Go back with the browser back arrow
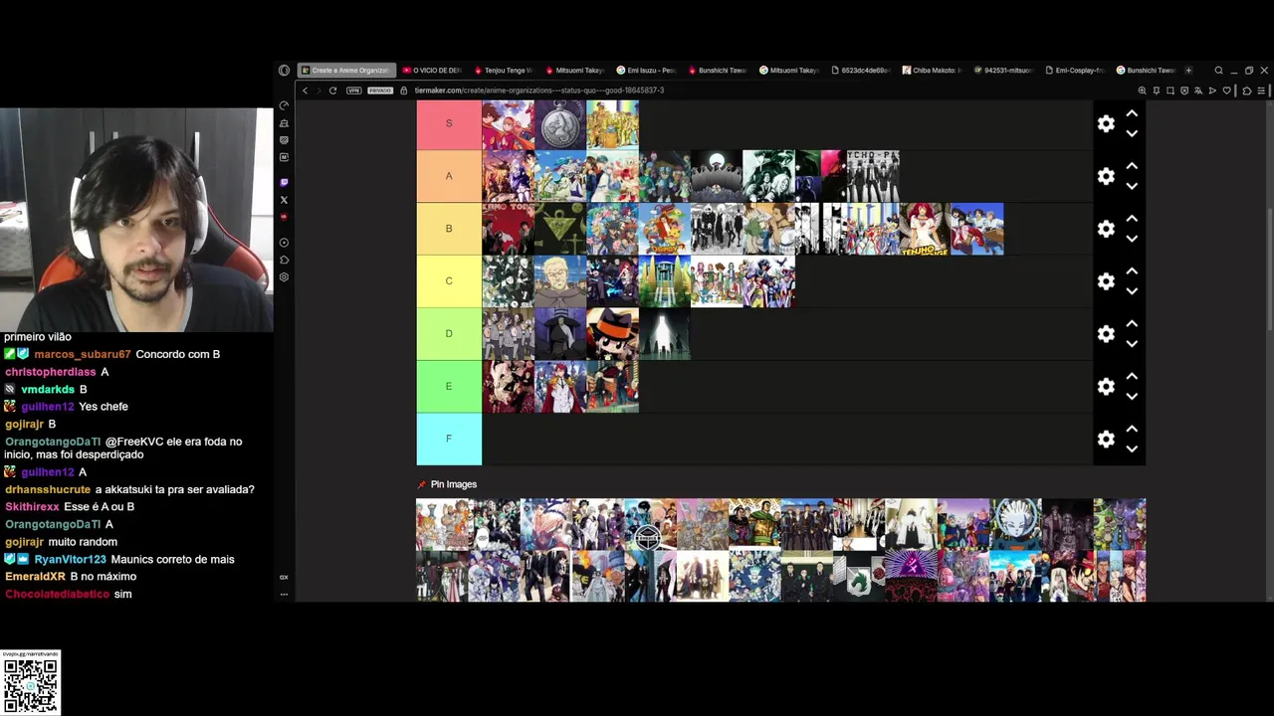 click(x=305, y=90)
